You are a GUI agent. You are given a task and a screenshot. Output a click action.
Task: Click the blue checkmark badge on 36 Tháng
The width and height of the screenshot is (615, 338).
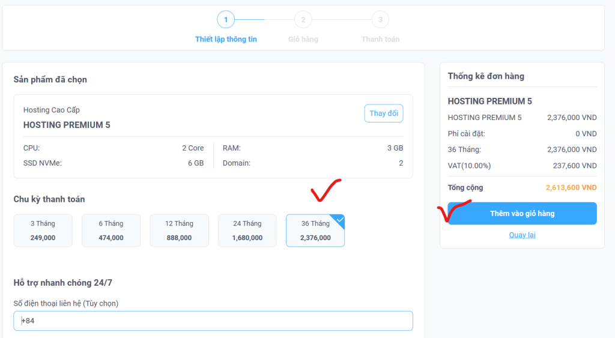pos(340,220)
